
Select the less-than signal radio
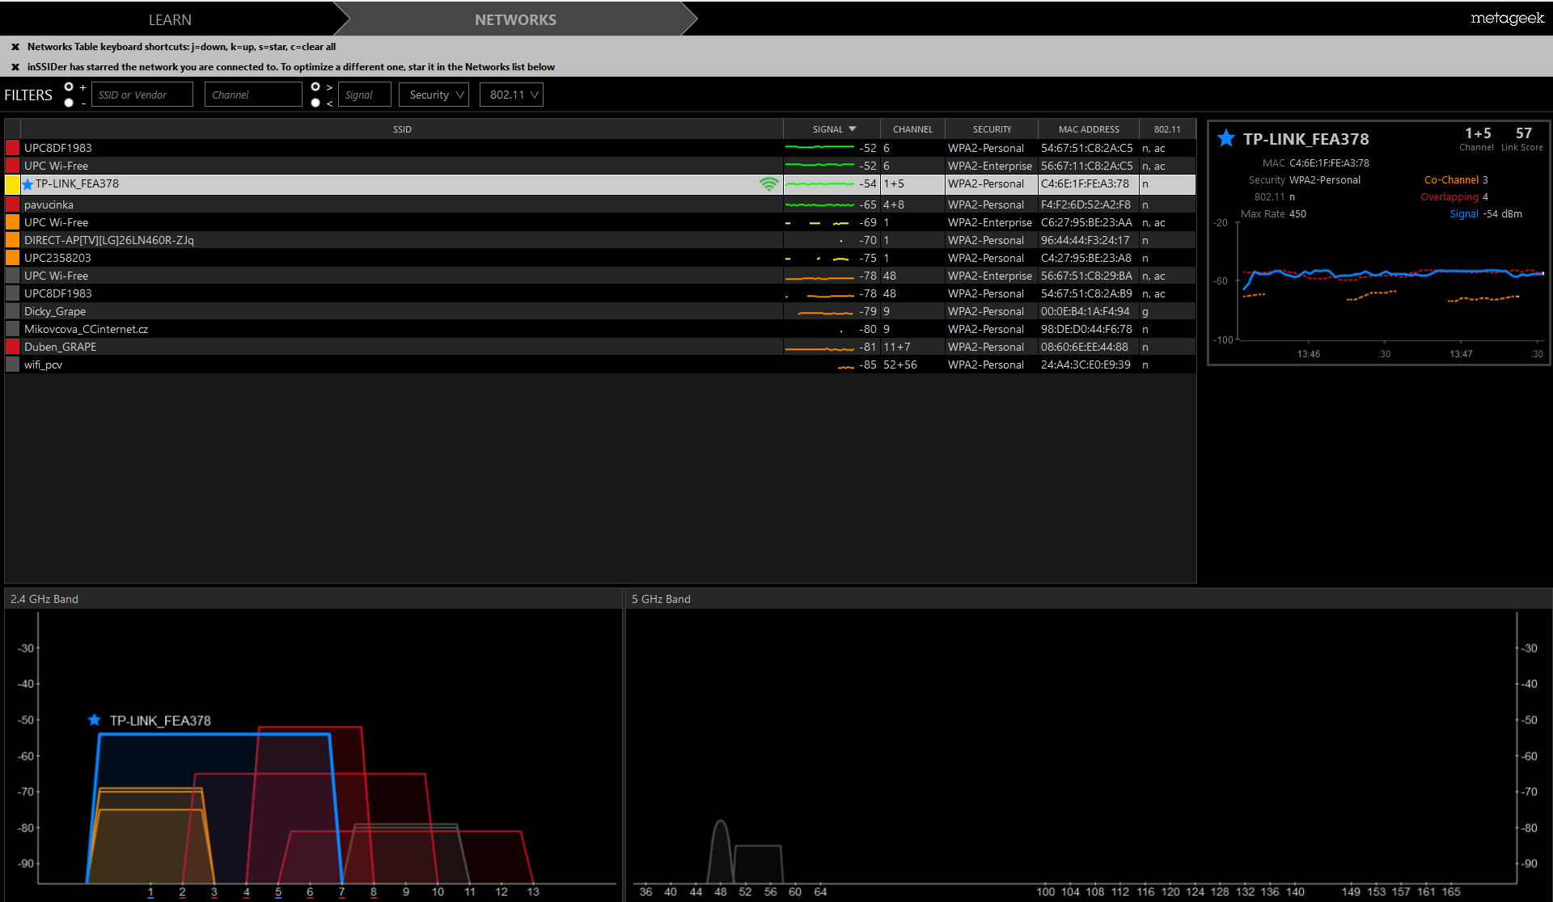point(315,103)
